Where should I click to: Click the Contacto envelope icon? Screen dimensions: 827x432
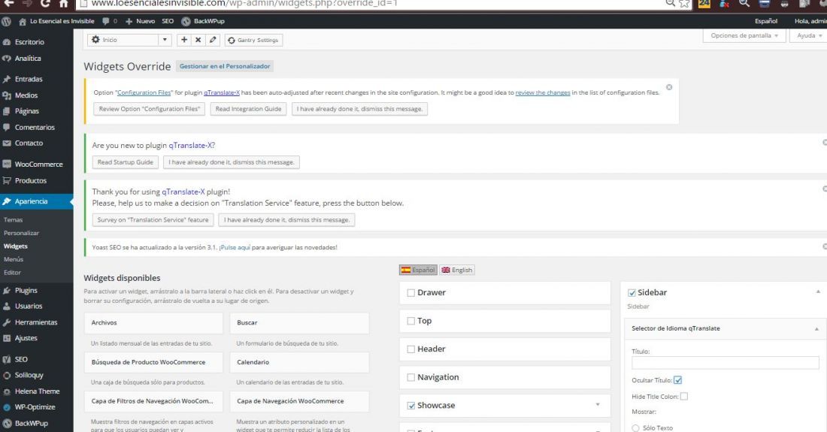pos(7,143)
